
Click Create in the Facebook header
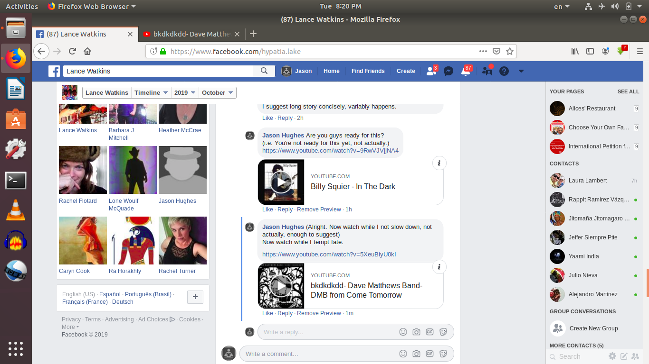406,71
